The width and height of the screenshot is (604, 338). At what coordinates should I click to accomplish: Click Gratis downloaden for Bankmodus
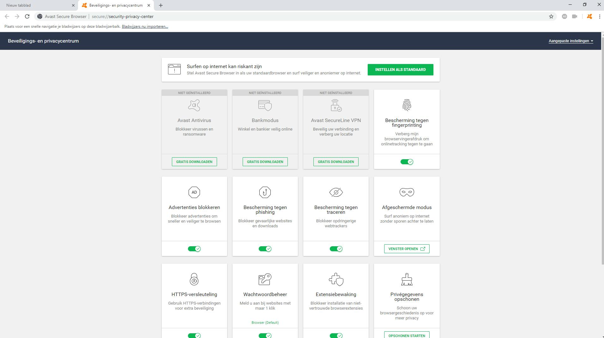tap(265, 162)
